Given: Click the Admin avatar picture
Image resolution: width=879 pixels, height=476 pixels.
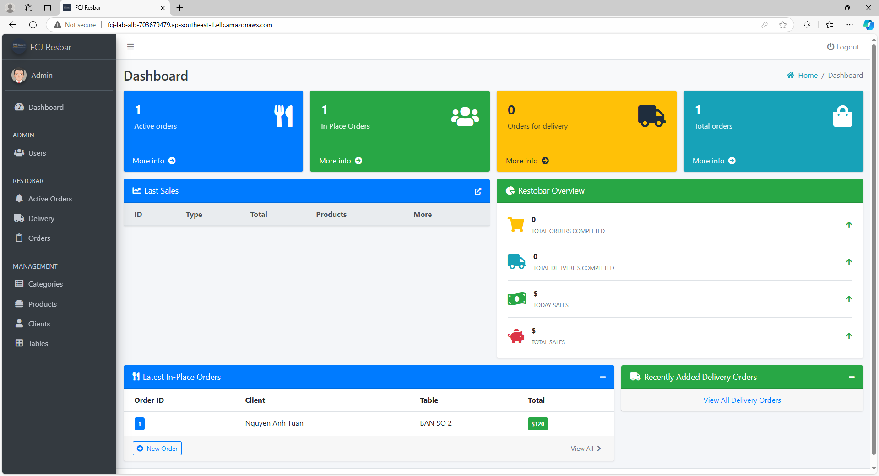Looking at the screenshot, I should click(19, 75).
